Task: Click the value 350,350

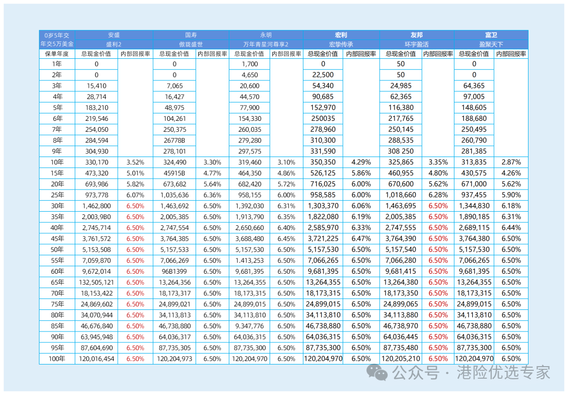Action: pos(323,162)
